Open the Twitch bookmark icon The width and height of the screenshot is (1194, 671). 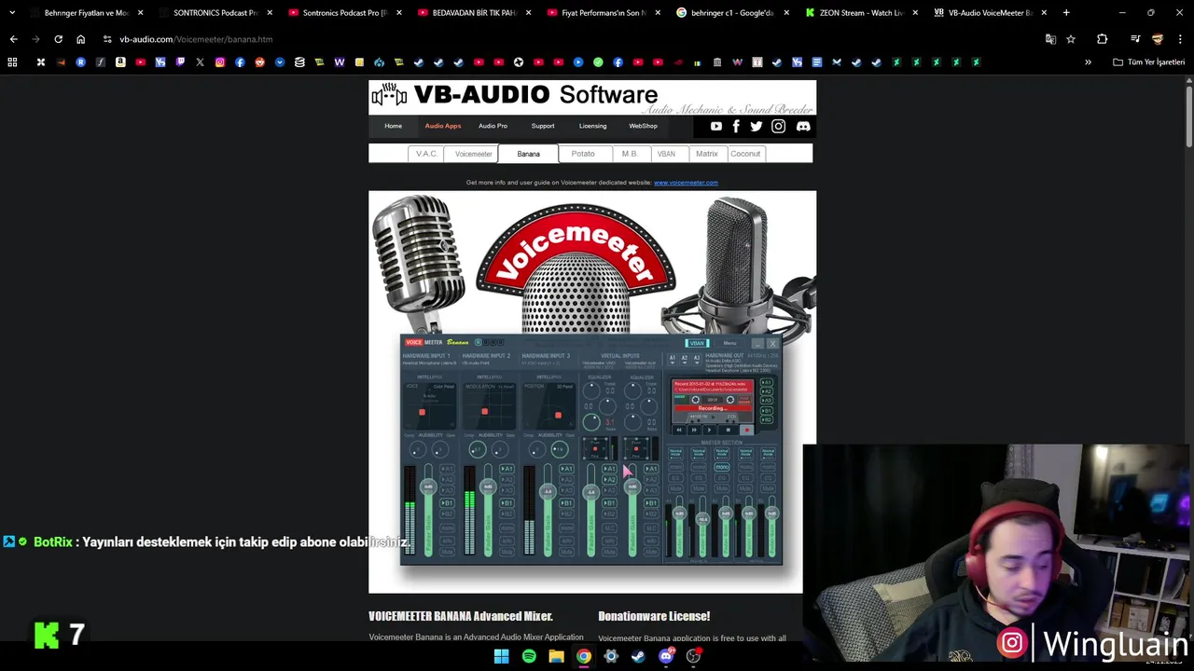click(x=180, y=62)
